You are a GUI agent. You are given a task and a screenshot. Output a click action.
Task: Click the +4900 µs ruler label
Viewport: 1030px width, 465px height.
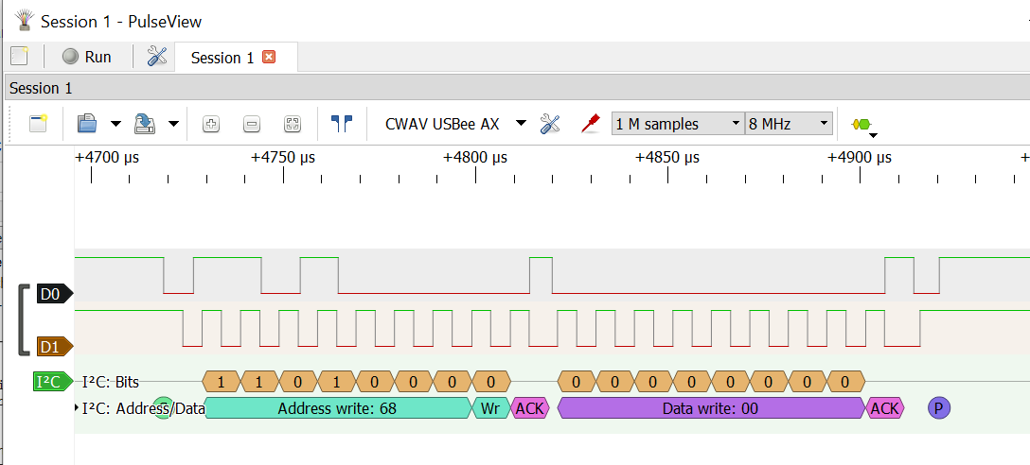tap(860, 158)
